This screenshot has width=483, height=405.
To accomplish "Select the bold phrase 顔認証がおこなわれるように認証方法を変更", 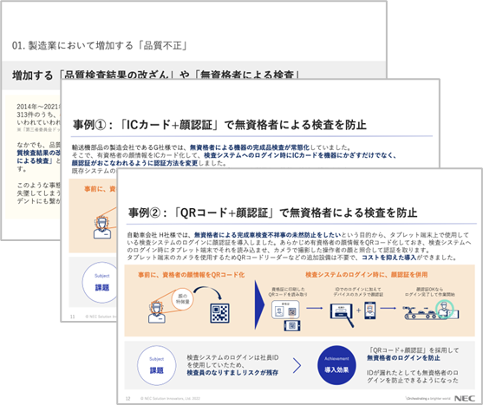I will [134, 163].
